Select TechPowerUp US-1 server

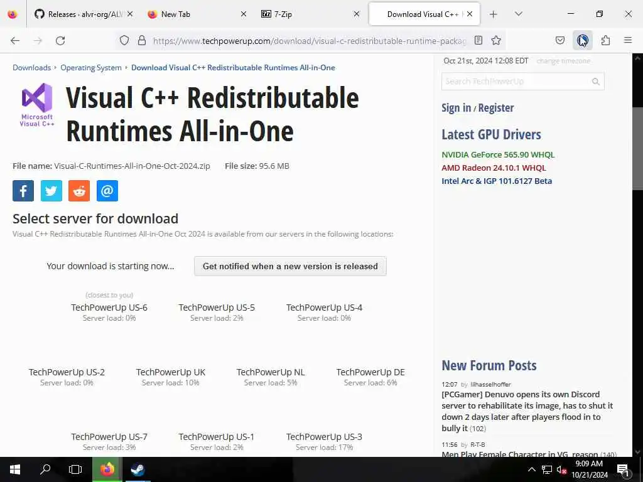(x=217, y=441)
